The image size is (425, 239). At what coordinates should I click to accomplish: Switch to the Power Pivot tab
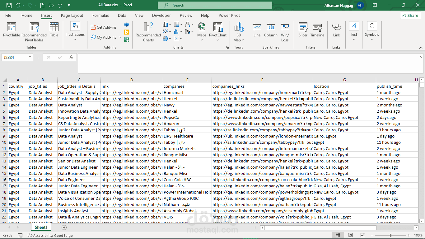coord(229,16)
